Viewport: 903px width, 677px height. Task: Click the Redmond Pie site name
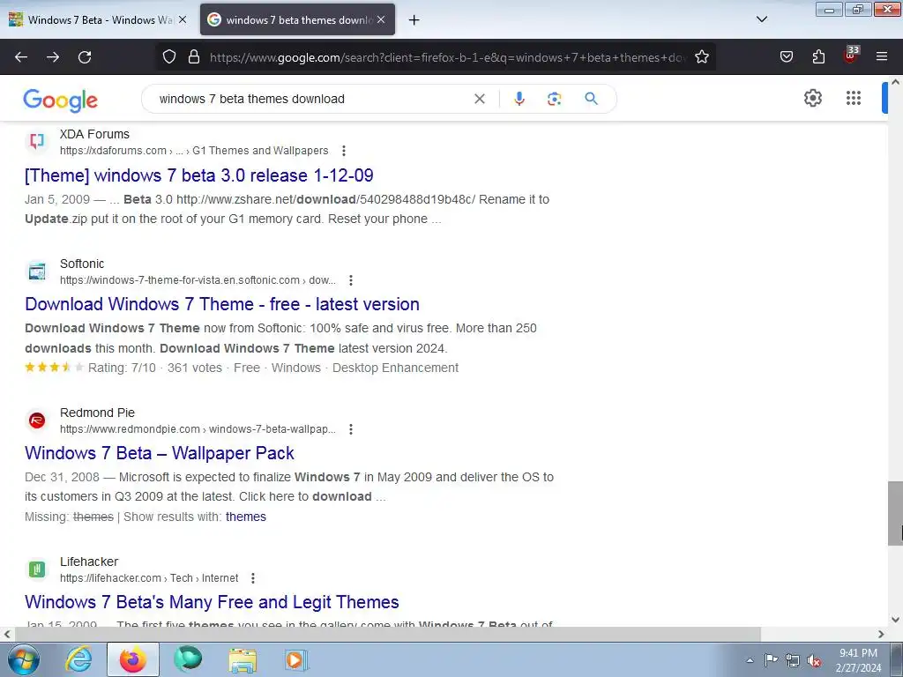point(97,413)
